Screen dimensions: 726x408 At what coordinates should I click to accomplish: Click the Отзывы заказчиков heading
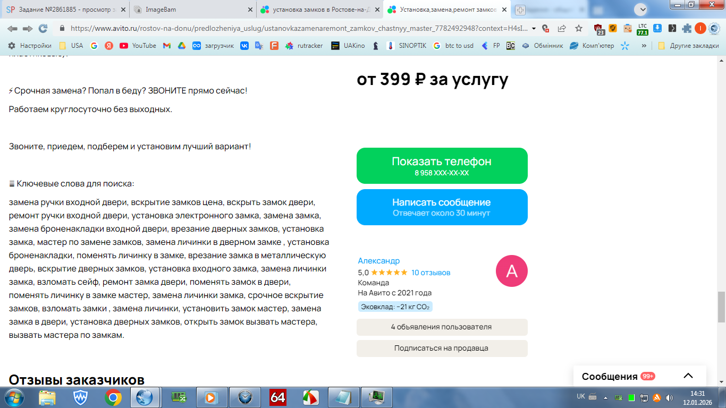click(x=77, y=380)
